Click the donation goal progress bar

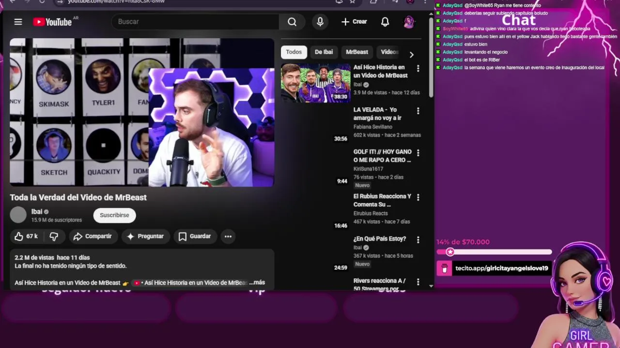pyautogui.click(x=494, y=252)
